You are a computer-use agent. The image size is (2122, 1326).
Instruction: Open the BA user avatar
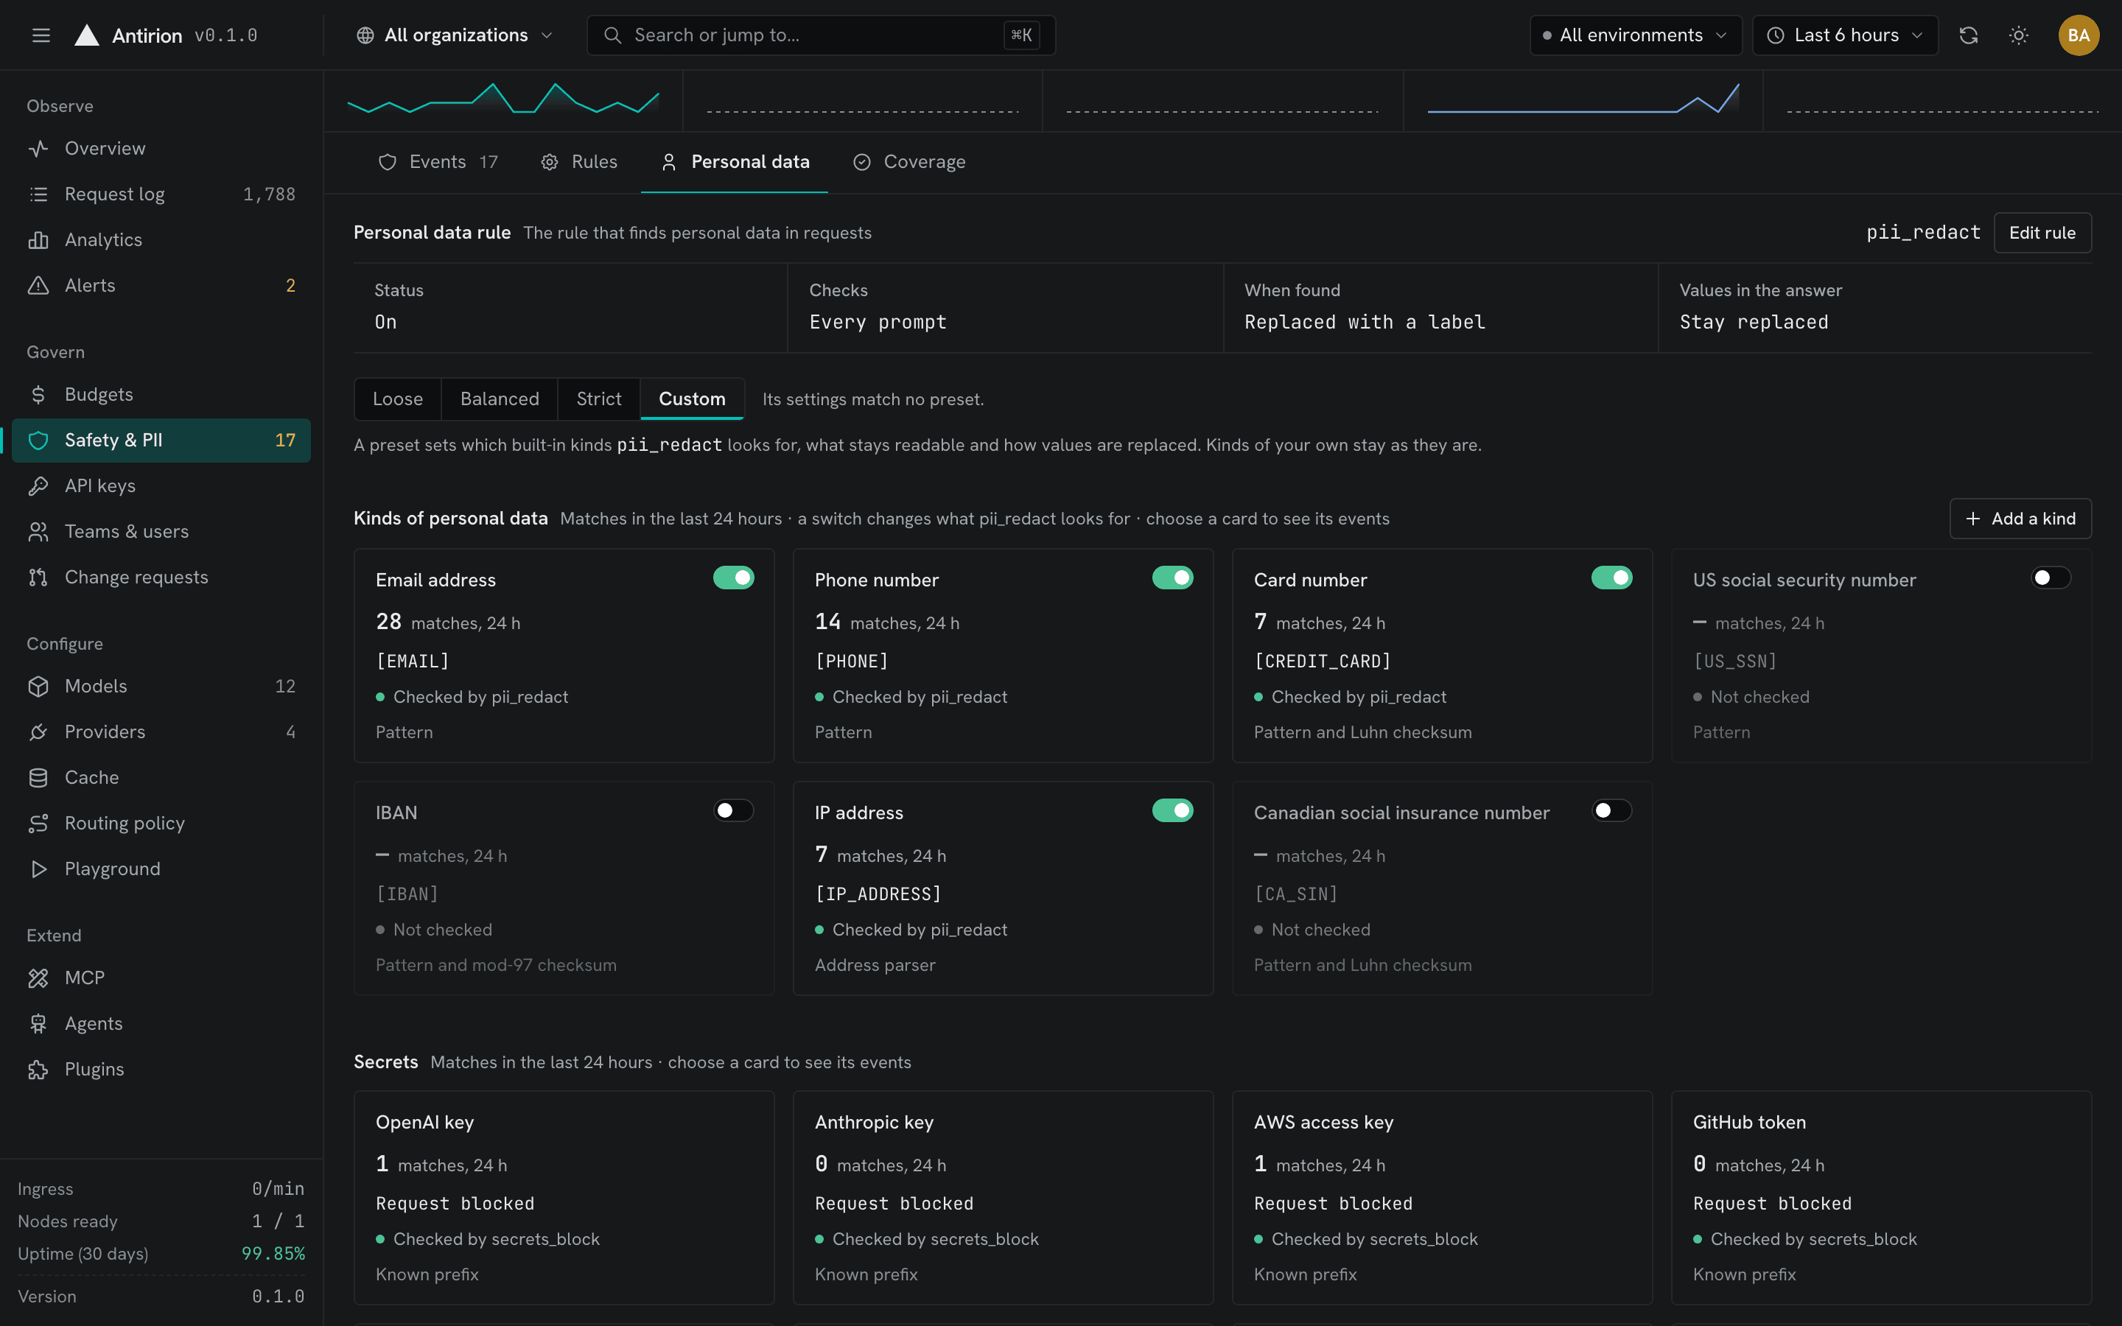(x=2078, y=35)
